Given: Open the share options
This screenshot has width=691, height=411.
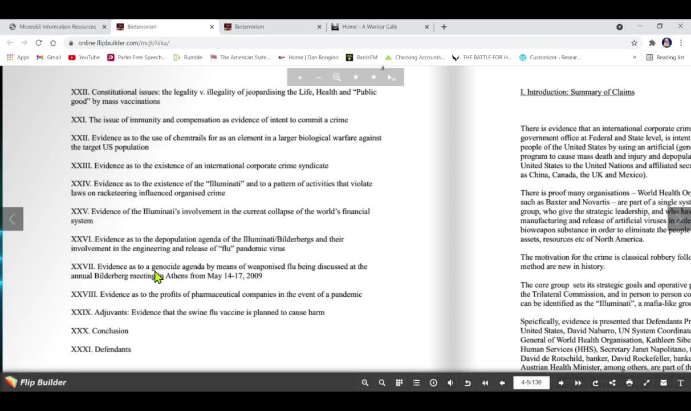Looking at the screenshot, I should click(612, 382).
